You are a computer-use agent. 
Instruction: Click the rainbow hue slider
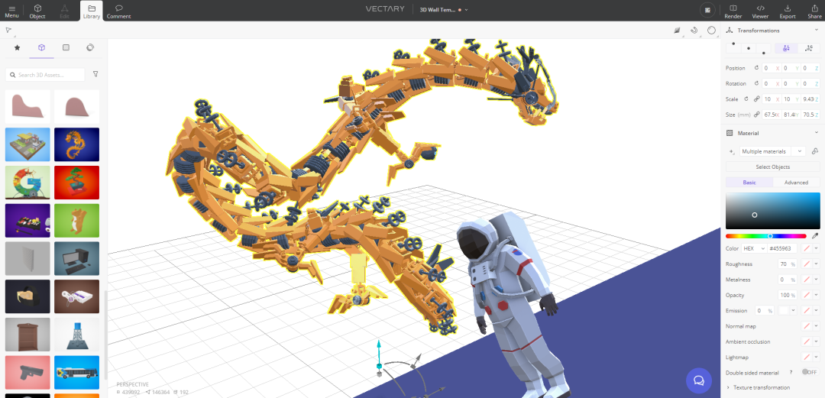(765, 236)
